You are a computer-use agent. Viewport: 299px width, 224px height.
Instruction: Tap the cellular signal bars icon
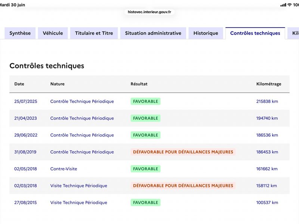coord(283,5)
